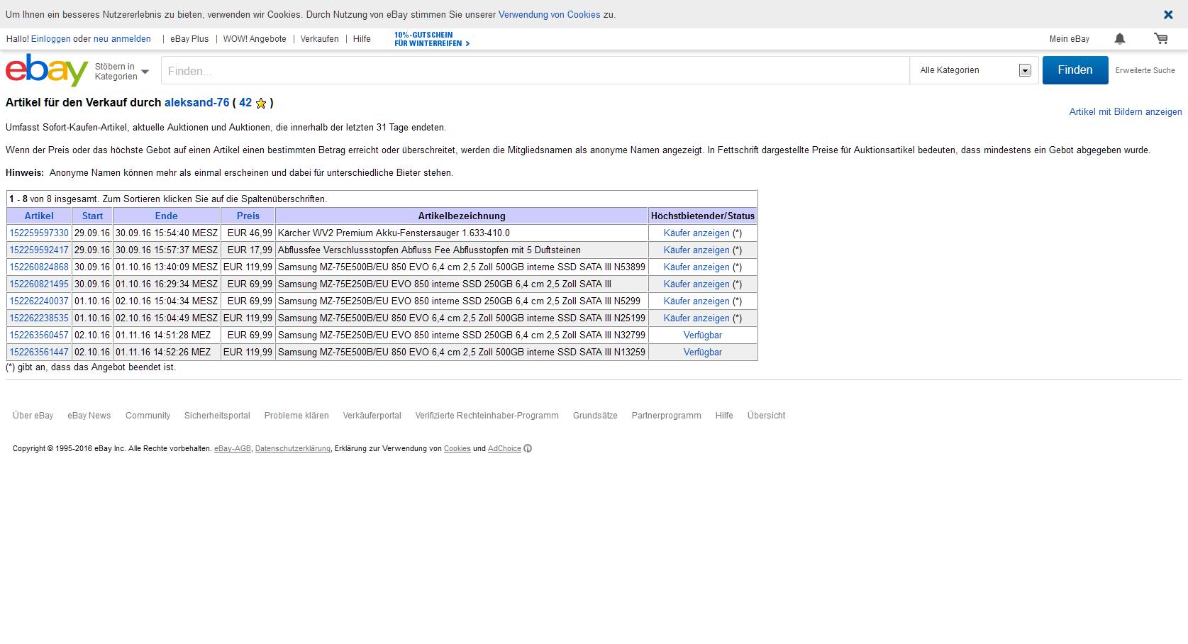
Task: Open item number 152259592417
Action: pyautogui.click(x=39, y=250)
